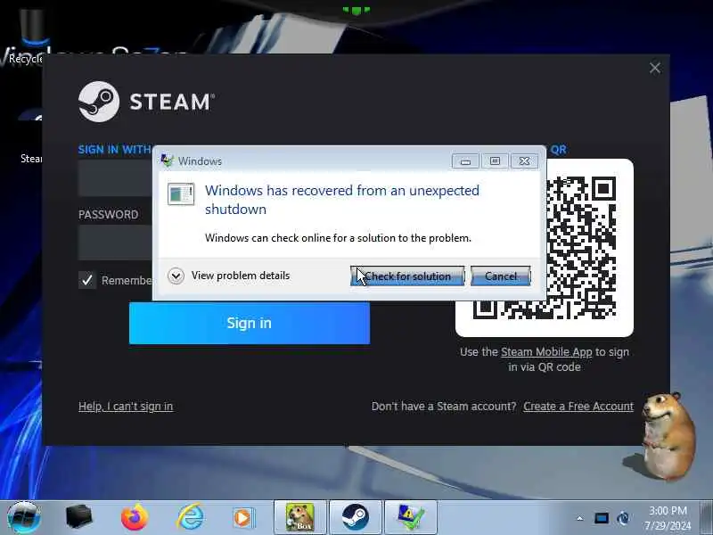Click the Steam logo in login window
The width and height of the screenshot is (713, 535).
(146, 101)
